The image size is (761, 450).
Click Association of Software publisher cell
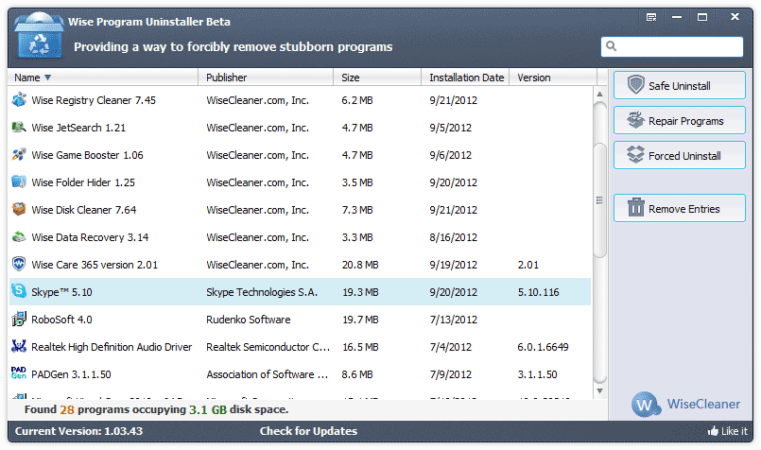[x=267, y=374]
